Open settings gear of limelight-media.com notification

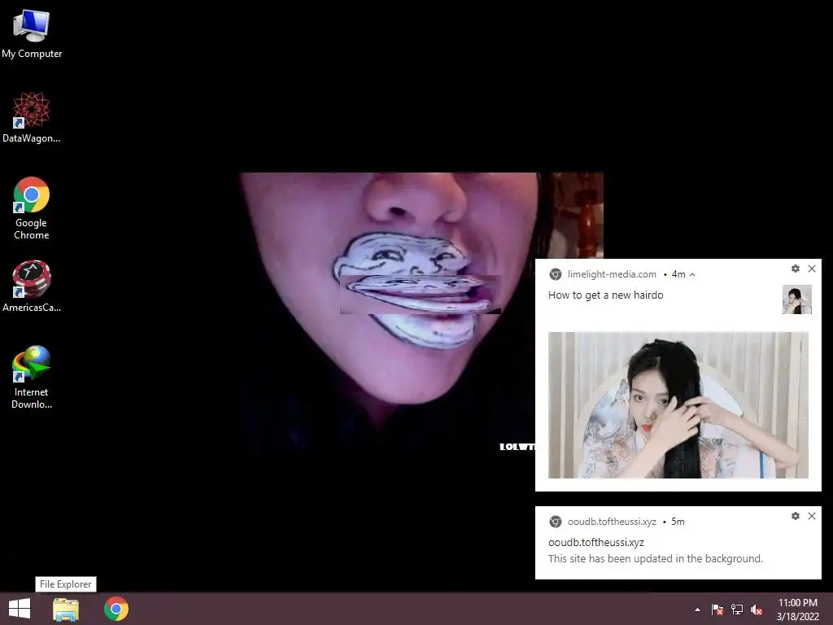pos(796,269)
